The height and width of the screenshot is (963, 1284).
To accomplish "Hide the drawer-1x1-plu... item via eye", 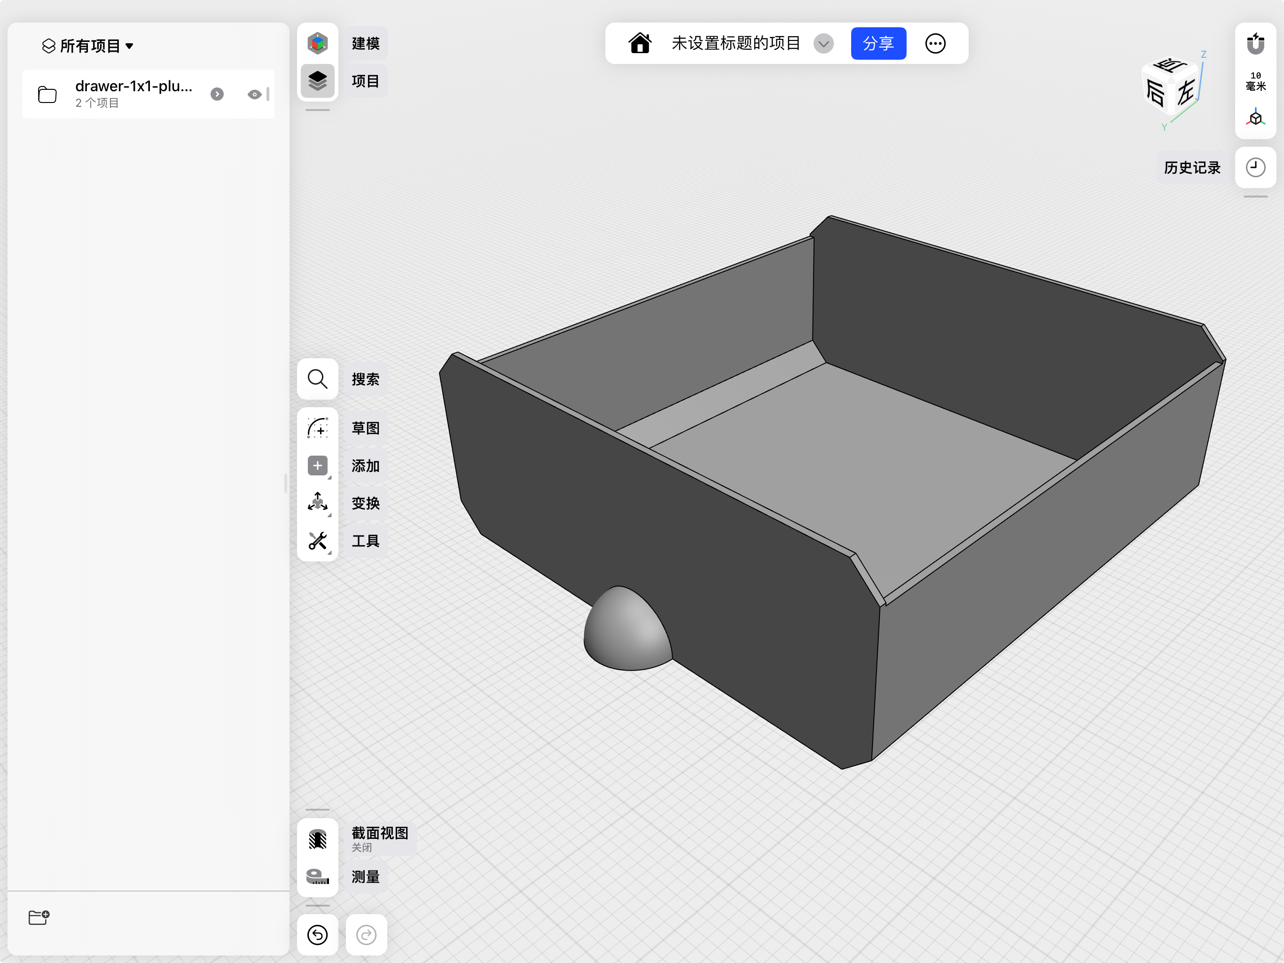I will click(x=254, y=94).
